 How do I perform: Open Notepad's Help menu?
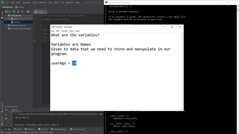tap(77, 31)
